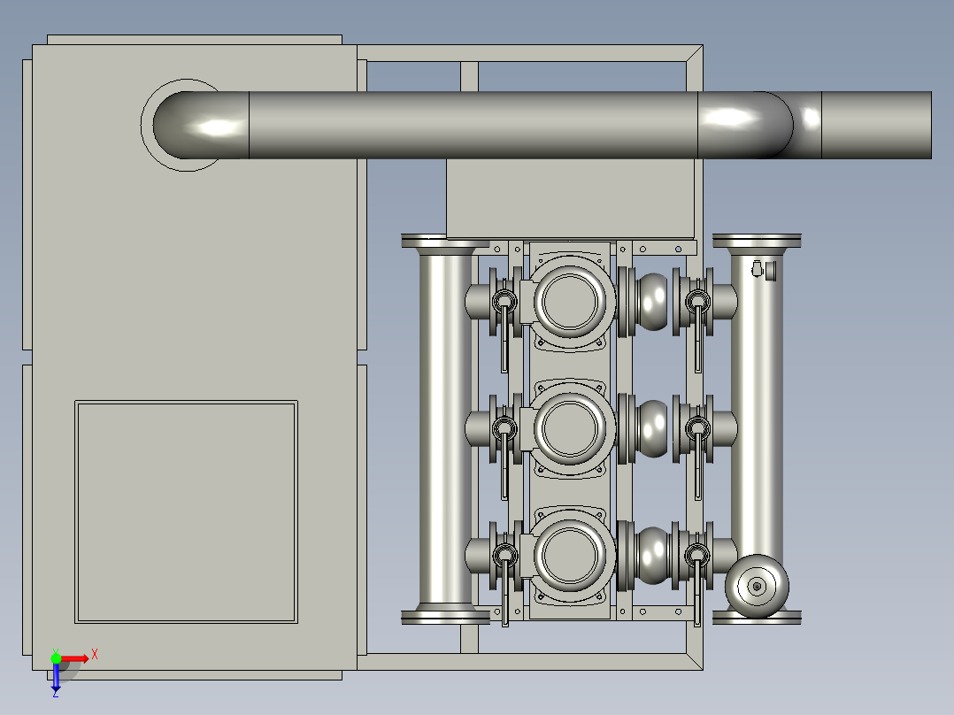Select the left vertical manifold pipe
The height and width of the screenshot is (715, 954).
click(445, 429)
